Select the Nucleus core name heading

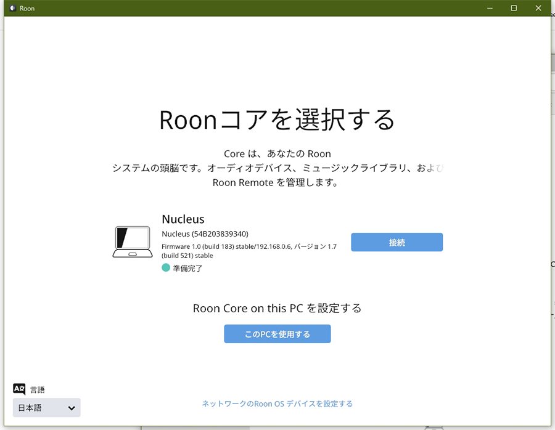(183, 219)
